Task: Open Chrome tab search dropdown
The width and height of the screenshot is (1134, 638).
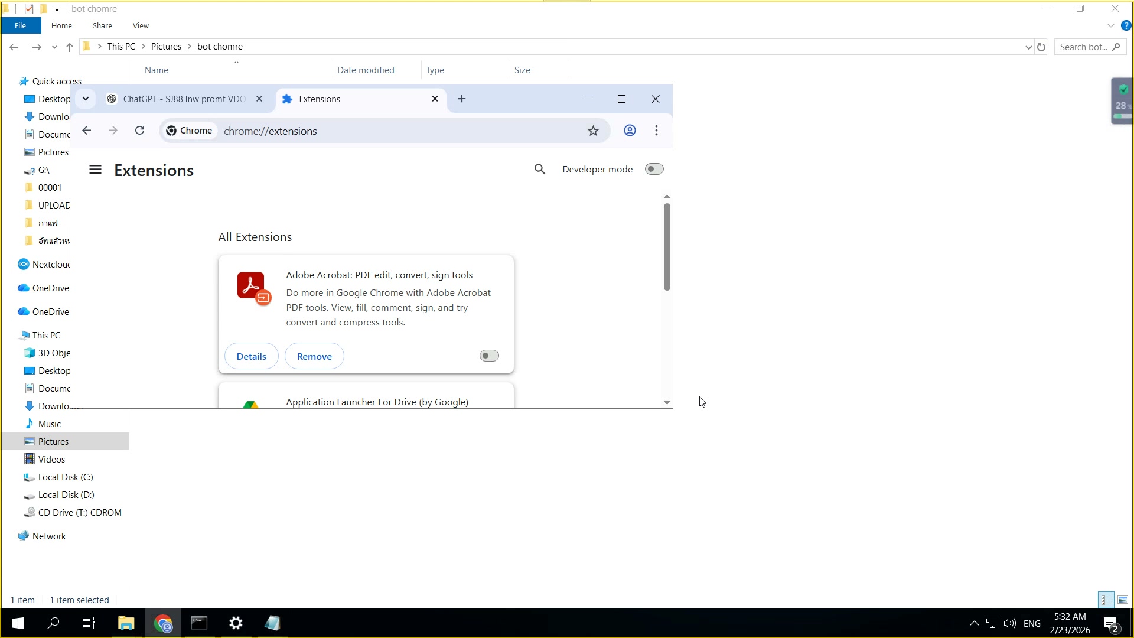Action: pyautogui.click(x=86, y=99)
